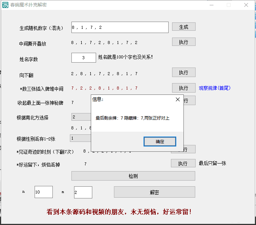Open the blue 观察规律(首尾) link
256x225 pixels.
tap(215, 88)
